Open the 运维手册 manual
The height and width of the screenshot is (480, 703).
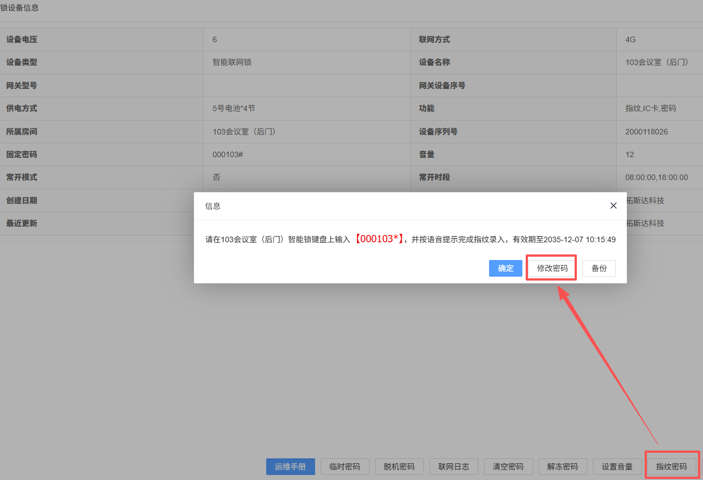point(290,467)
